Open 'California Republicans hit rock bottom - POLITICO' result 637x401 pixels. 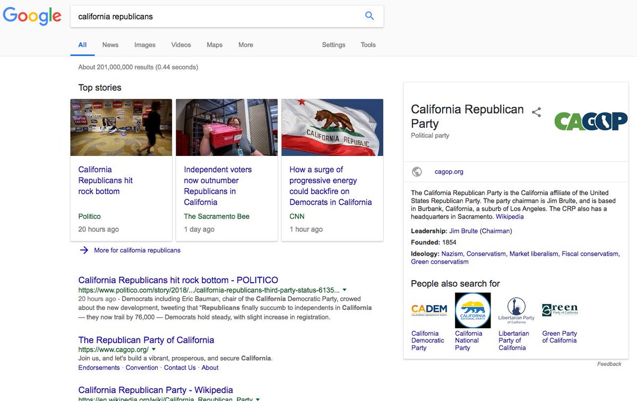coord(178,280)
